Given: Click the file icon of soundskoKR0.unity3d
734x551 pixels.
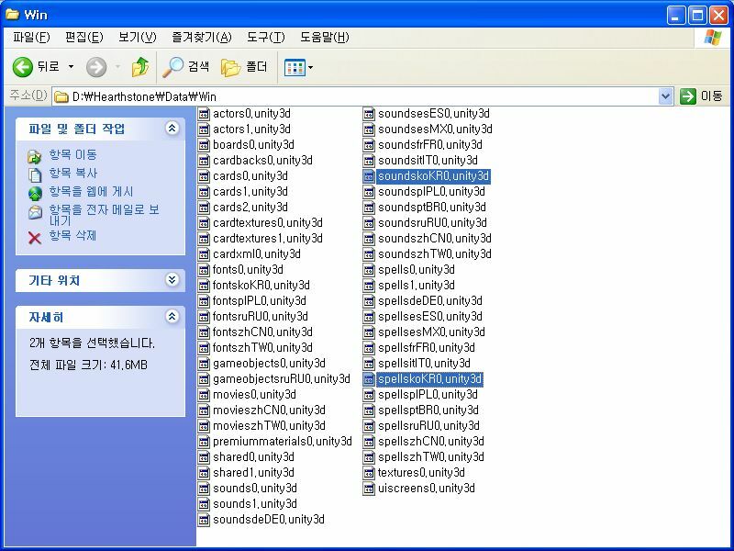Looking at the screenshot, I should tap(369, 176).
